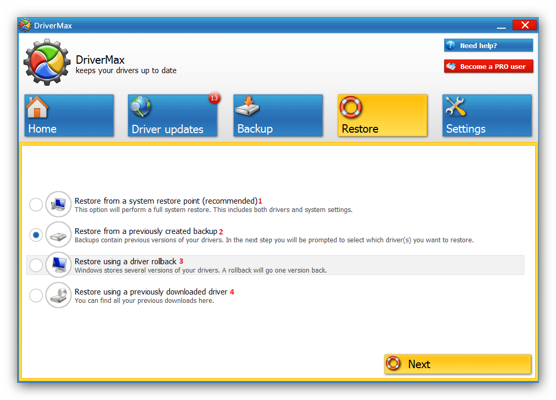Minimize the DriverMax window

501,26
